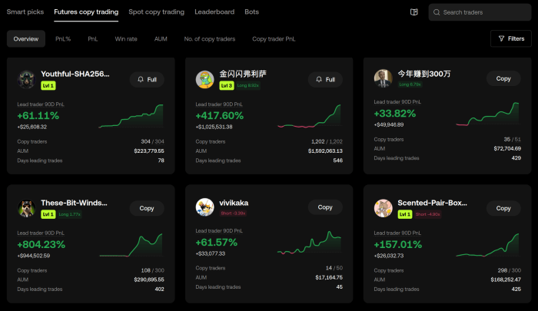538x311 pixels.
Task: Click PnL chart on Youthful-SHA256 card
Action: point(131,116)
